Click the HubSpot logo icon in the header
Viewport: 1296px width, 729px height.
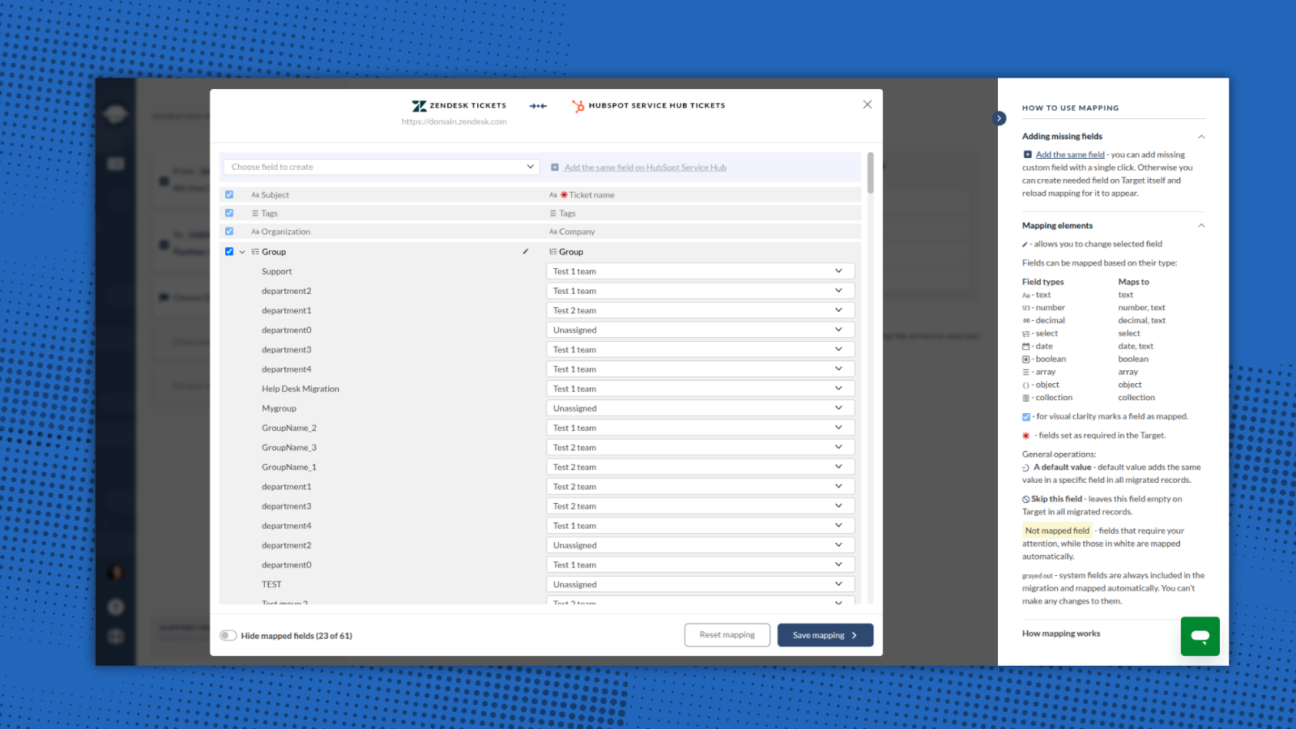[578, 106]
